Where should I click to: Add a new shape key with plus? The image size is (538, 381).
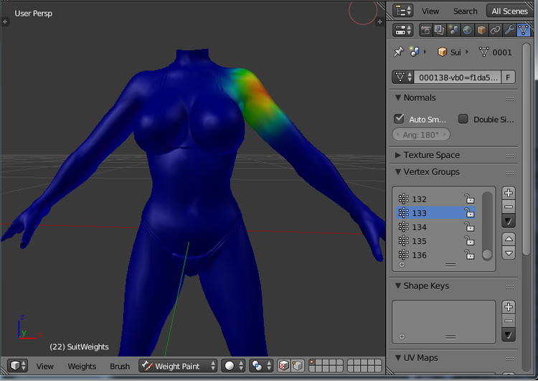[x=509, y=307]
